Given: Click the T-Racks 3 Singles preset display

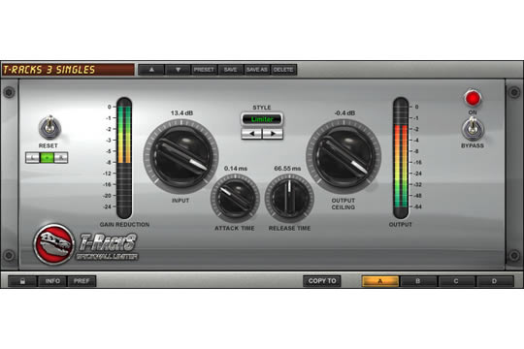Looking at the screenshot, I should 68,70.
